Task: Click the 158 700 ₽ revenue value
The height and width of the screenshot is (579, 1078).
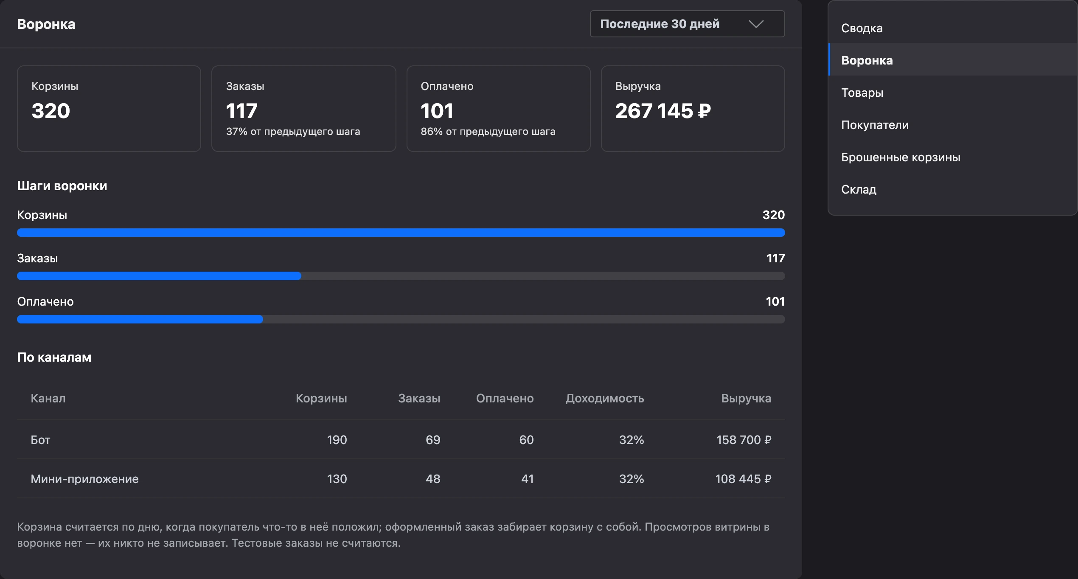Action: tap(744, 440)
